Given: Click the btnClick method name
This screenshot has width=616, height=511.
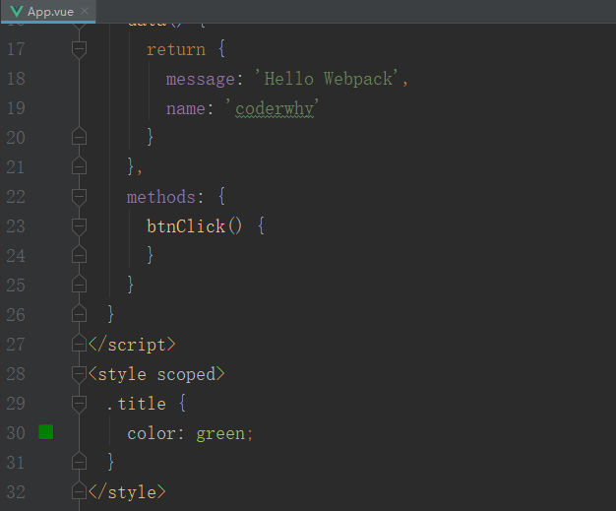Looking at the screenshot, I should click(x=185, y=226).
